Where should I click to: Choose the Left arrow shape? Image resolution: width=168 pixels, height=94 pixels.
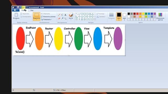coord(90,17)
